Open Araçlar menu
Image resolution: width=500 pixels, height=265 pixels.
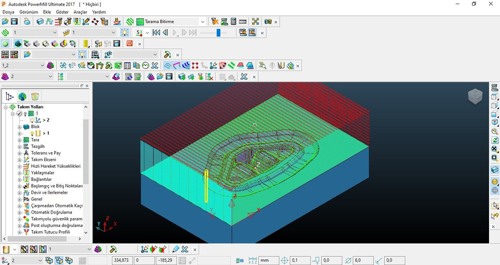(x=80, y=12)
